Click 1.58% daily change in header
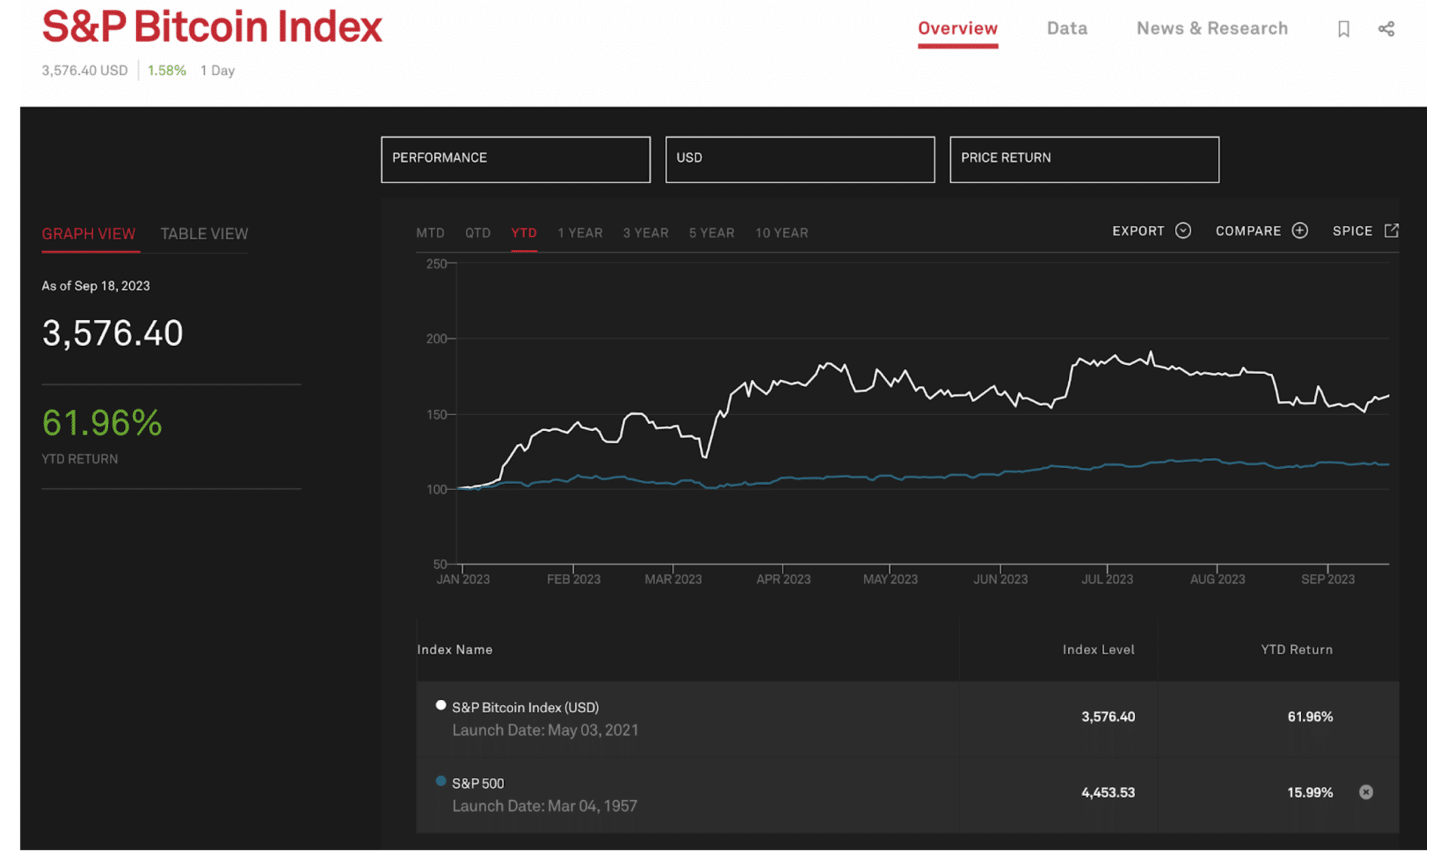The image size is (1446, 856). pyautogui.click(x=167, y=71)
